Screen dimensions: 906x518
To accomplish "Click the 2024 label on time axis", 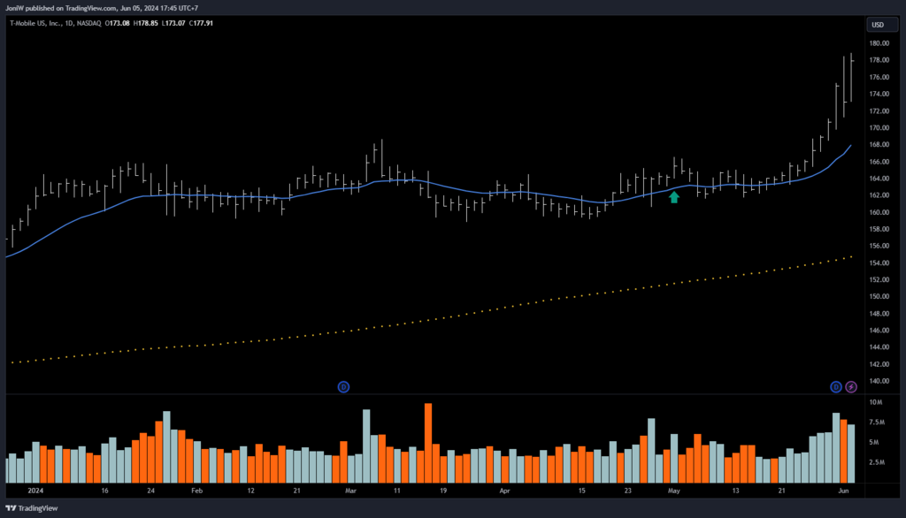I will click(x=35, y=489).
